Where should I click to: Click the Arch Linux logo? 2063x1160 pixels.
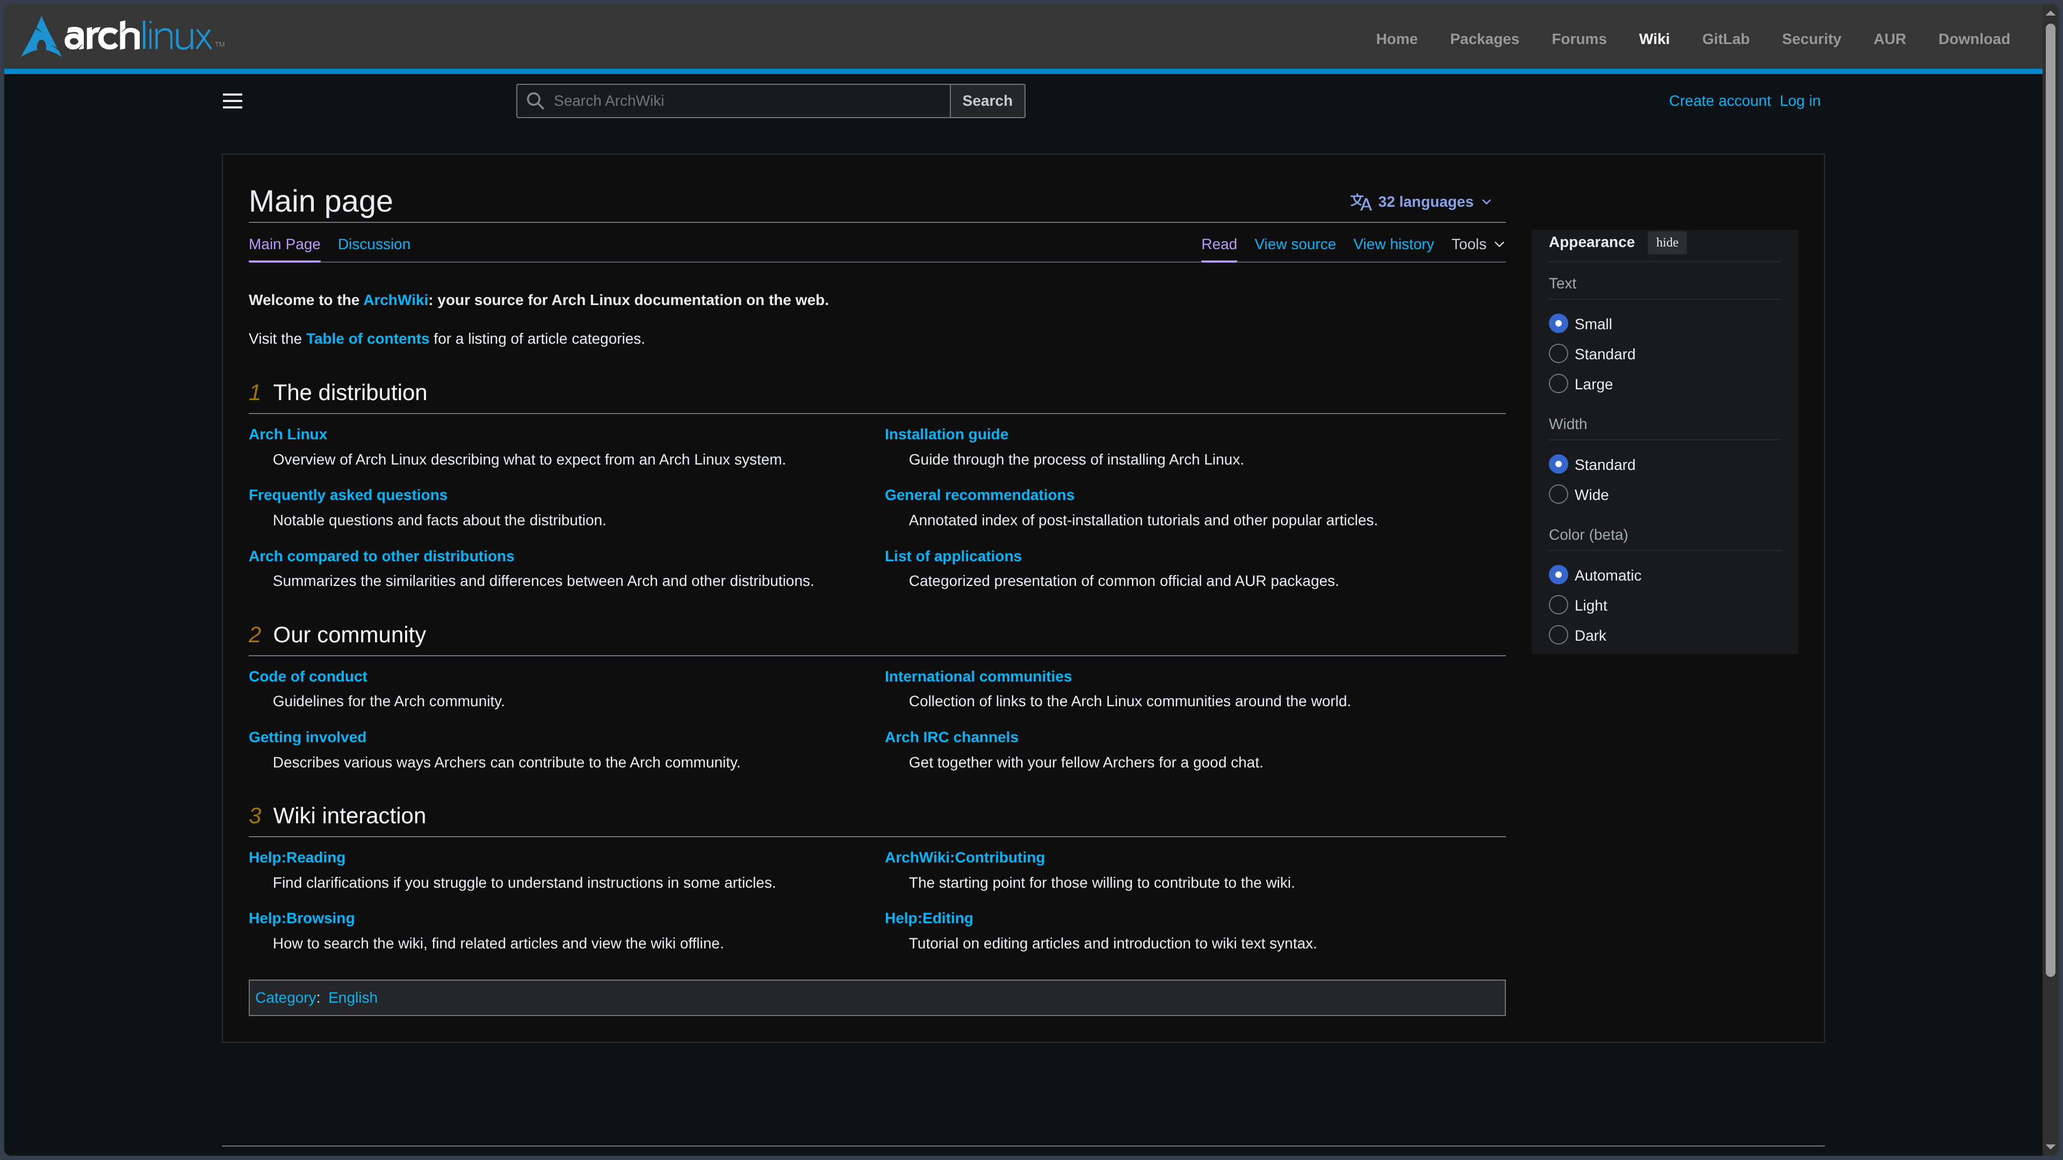click(122, 37)
